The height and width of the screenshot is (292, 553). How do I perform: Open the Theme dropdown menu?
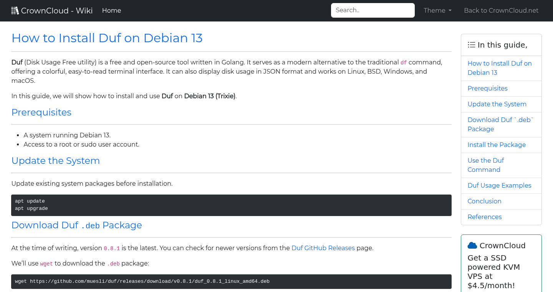(x=437, y=10)
